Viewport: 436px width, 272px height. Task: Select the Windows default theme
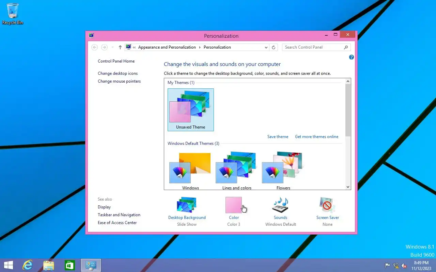click(190, 170)
